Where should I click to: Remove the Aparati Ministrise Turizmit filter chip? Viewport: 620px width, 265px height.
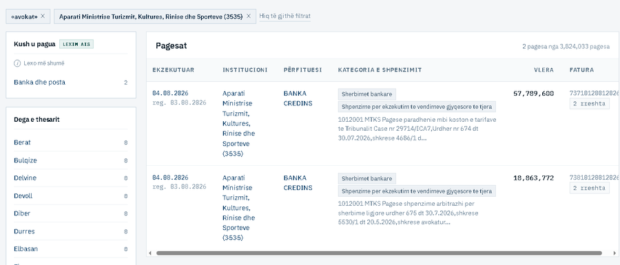coord(248,17)
